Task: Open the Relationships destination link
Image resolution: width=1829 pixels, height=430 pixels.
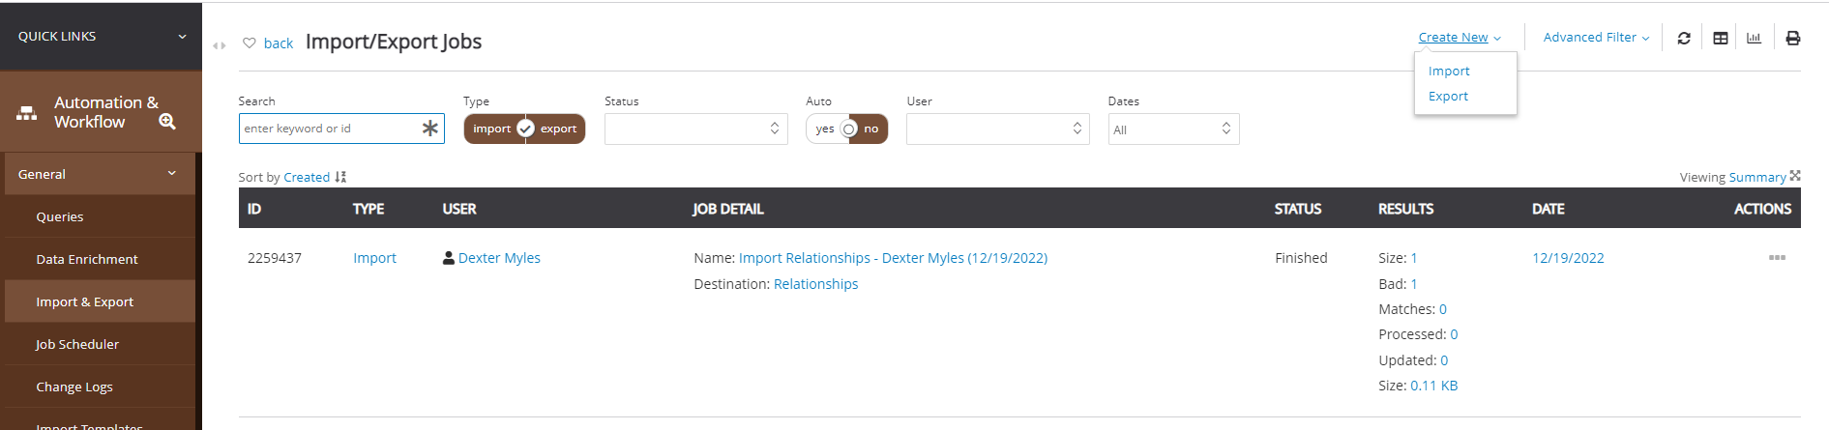Action: point(815,284)
